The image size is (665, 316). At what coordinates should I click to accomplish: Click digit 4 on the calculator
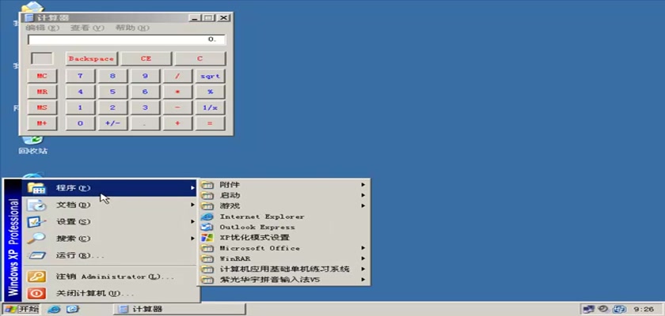[x=80, y=92]
